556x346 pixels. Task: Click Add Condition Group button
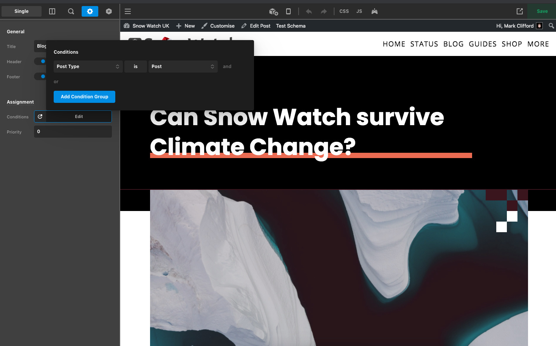84,97
